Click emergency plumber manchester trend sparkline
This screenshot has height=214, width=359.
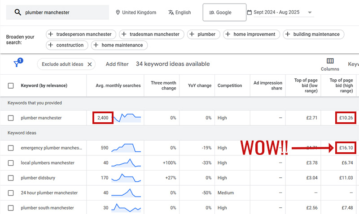pos(126,148)
